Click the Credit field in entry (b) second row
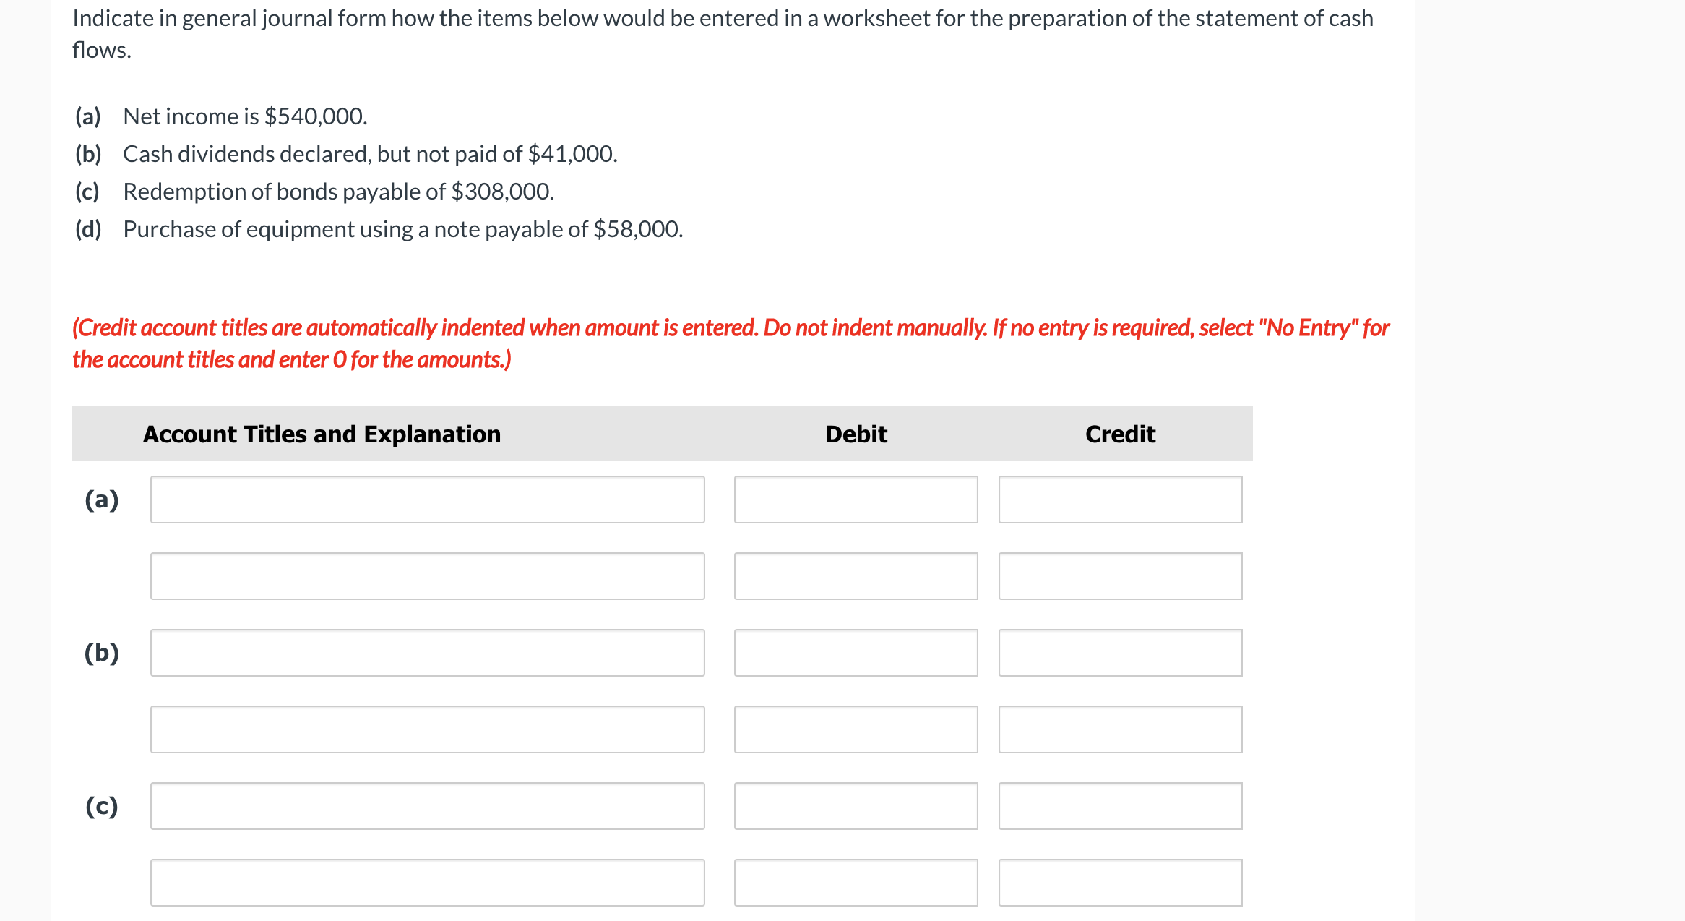 (1120, 729)
